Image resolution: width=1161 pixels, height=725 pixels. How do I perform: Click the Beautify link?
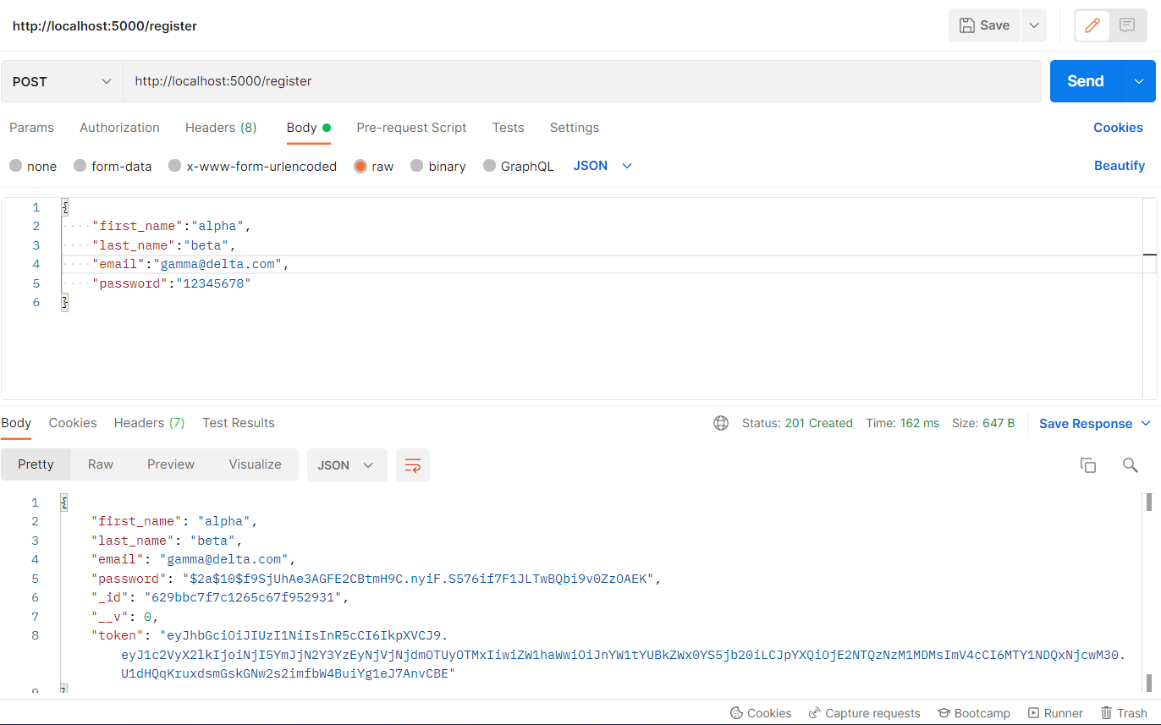click(1119, 166)
